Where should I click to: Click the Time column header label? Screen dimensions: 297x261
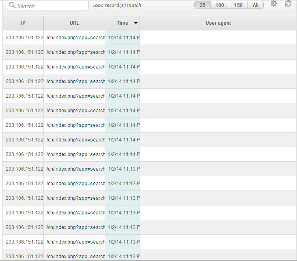[122, 23]
